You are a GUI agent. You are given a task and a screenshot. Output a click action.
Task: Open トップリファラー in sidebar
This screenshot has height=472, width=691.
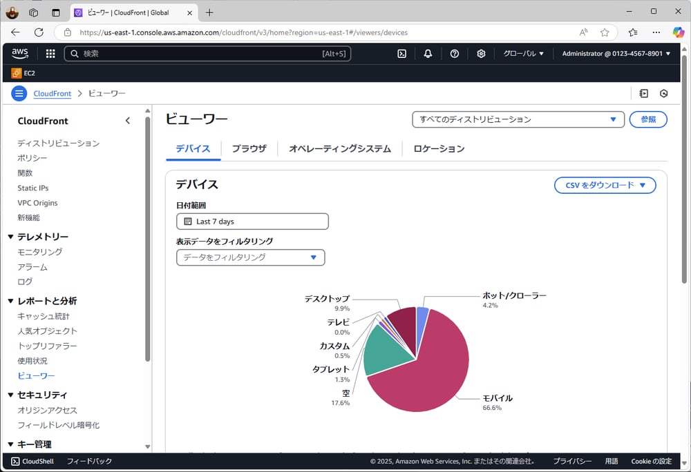coord(47,346)
